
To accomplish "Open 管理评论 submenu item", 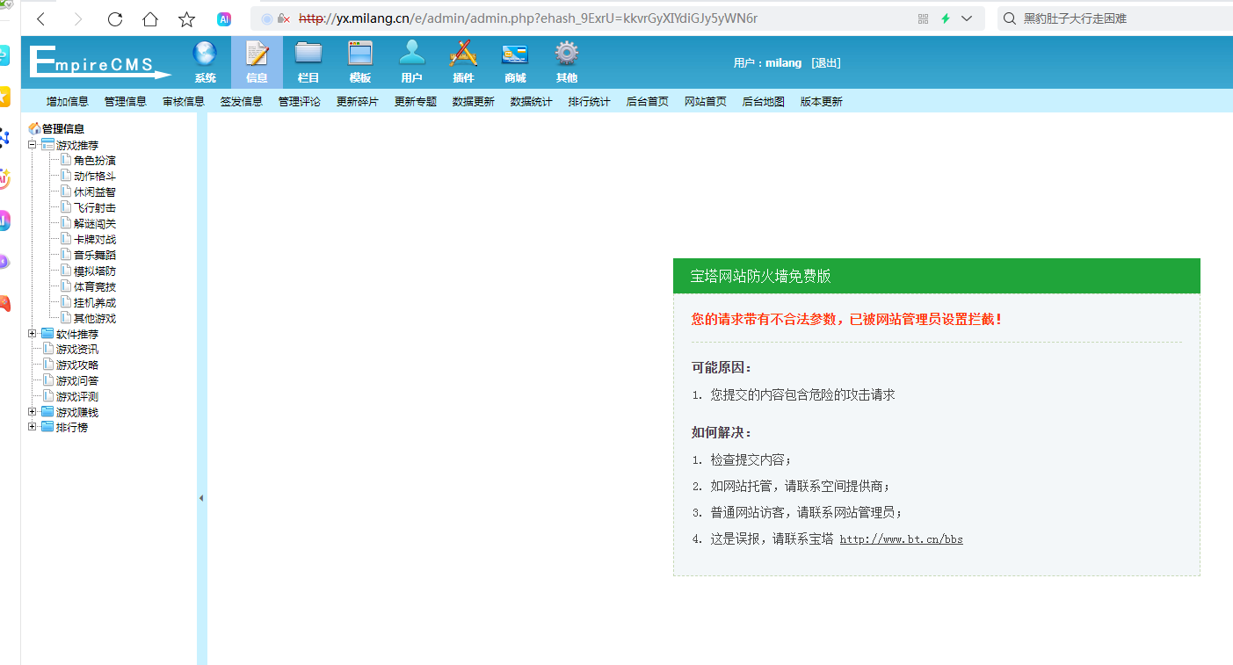I will [x=300, y=102].
